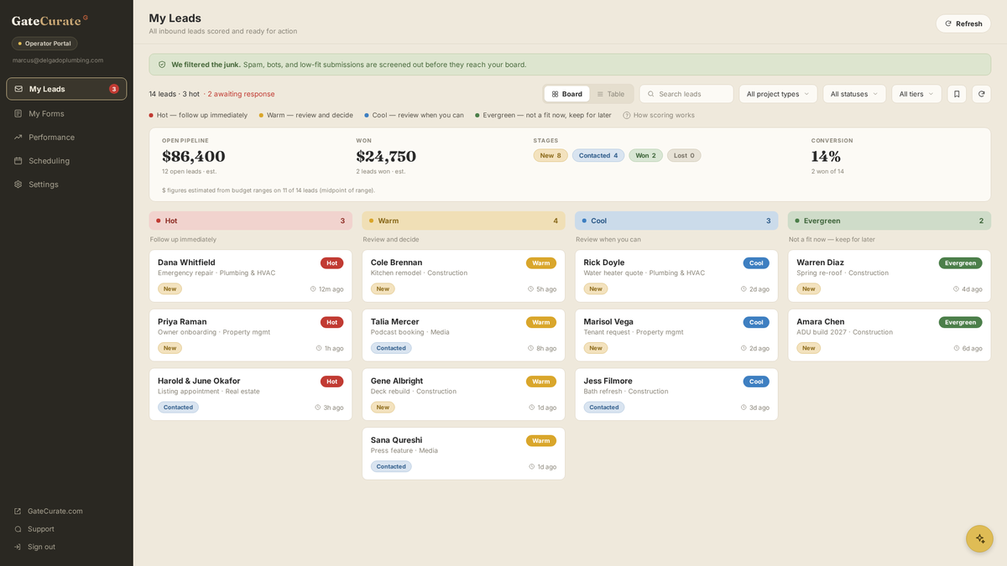The height and width of the screenshot is (566, 1007).
Task: Click the envelope icon next to My Leads
Action: (18, 89)
